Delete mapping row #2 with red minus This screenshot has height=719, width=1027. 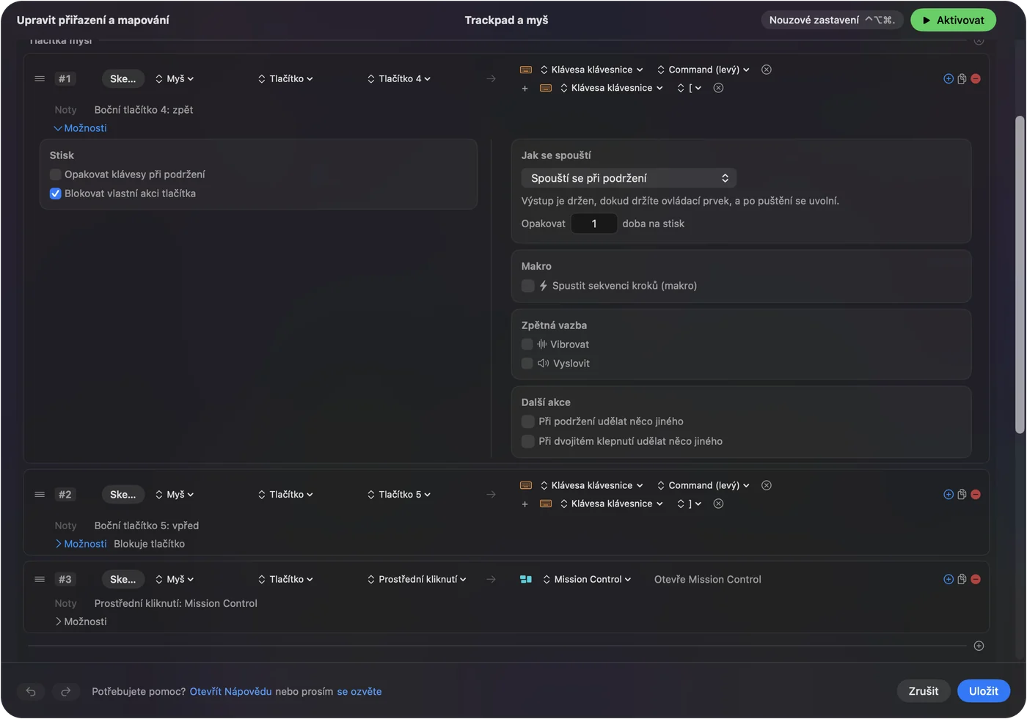tap(976, 495)
